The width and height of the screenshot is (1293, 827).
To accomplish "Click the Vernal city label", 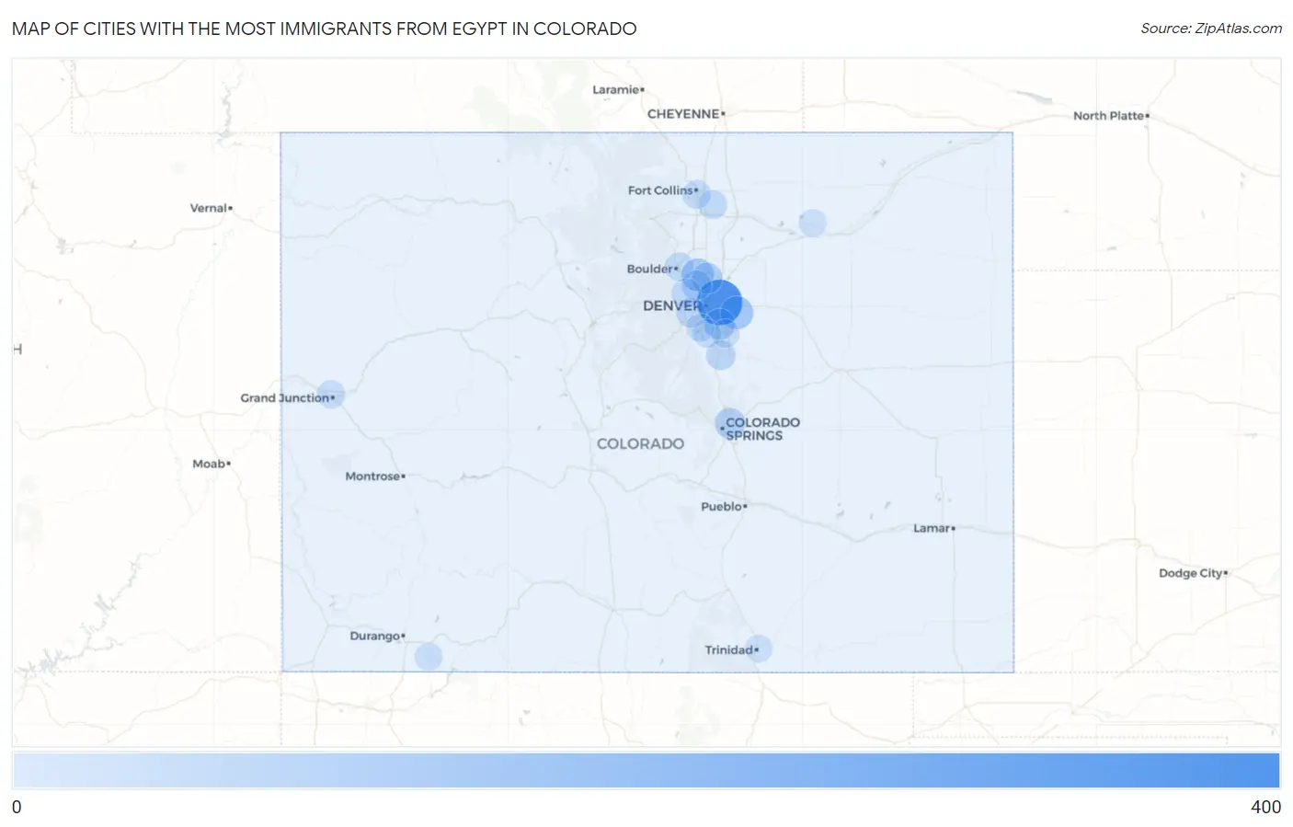I will tap(208, 208).
